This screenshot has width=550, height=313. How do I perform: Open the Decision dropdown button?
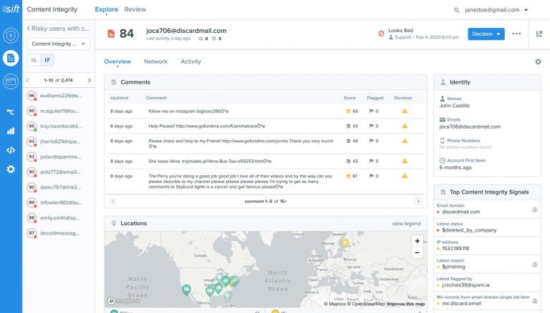[486, 34]
